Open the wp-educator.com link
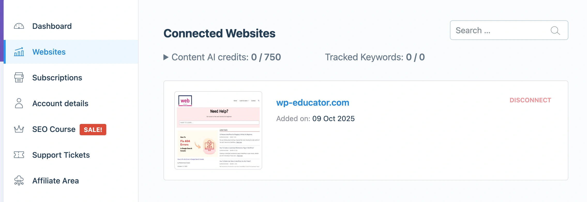587x202 pixels. pyautogui.click(x=313, y=103)
